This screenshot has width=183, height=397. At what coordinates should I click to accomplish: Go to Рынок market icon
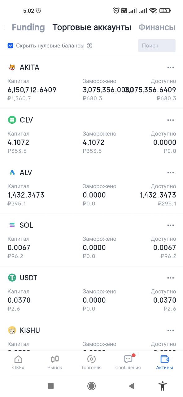[55, 359]
